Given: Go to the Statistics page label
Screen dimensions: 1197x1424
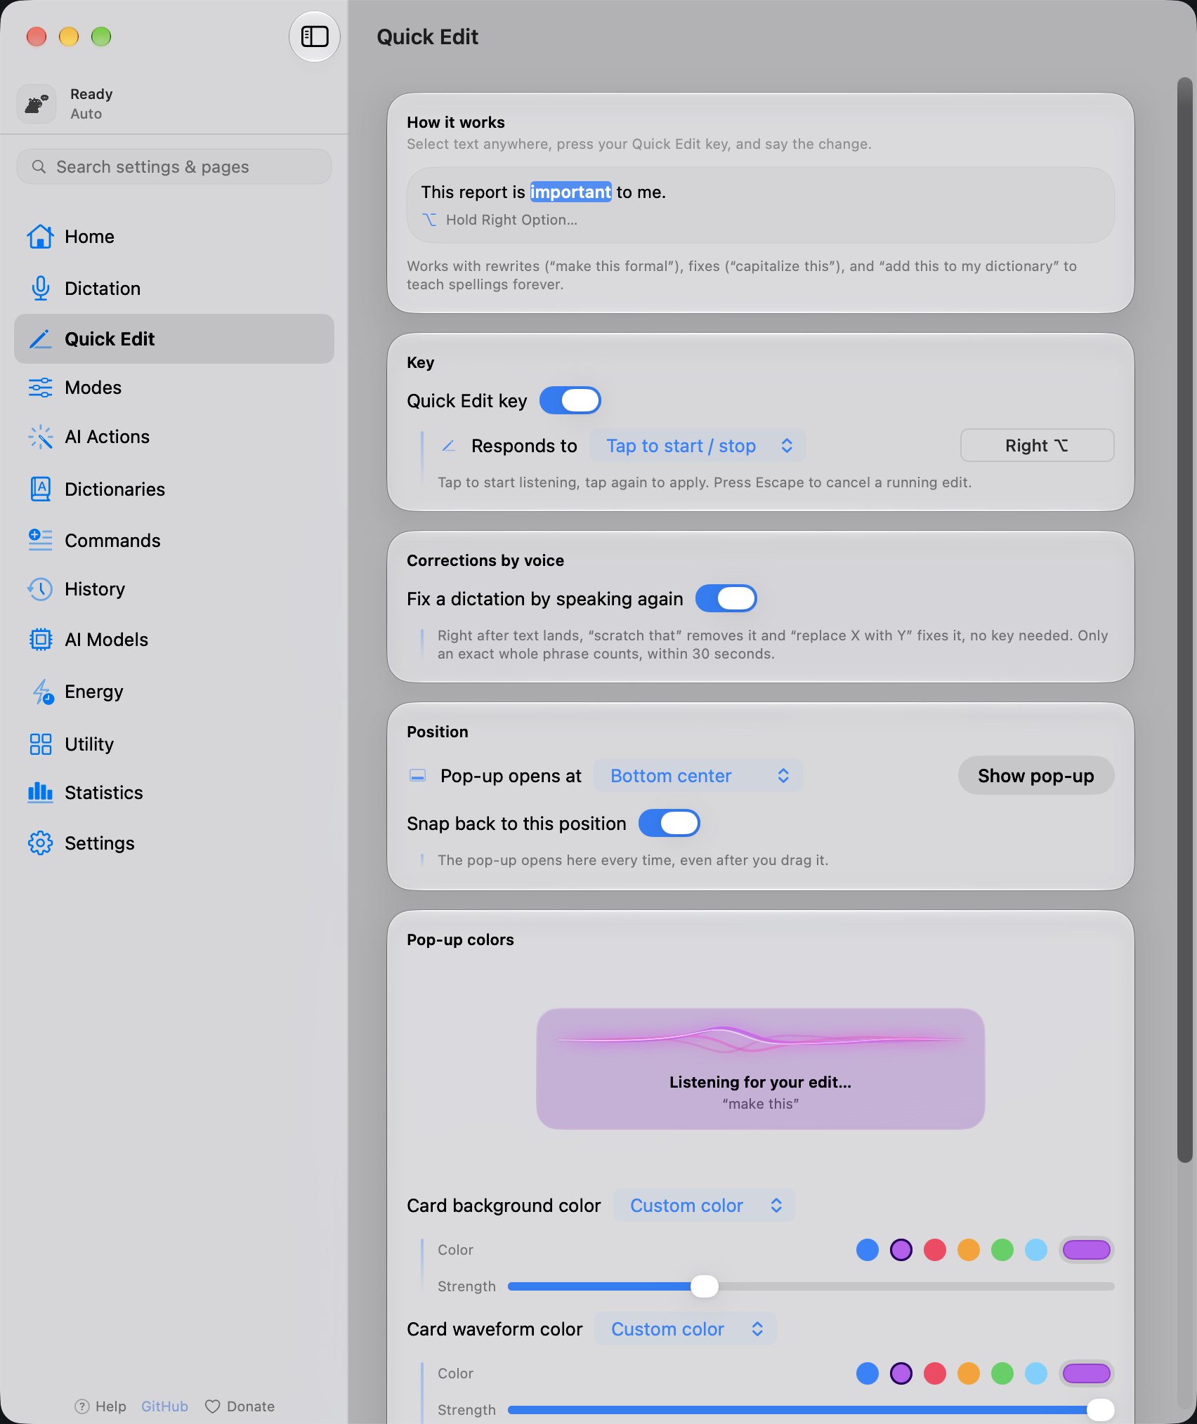Looking at the screenshot, I should point(104,793).
